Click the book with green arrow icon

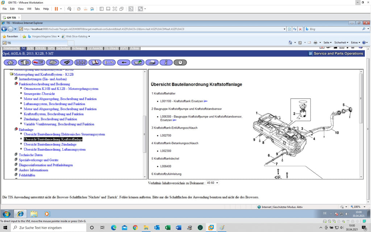pos(138,62)
